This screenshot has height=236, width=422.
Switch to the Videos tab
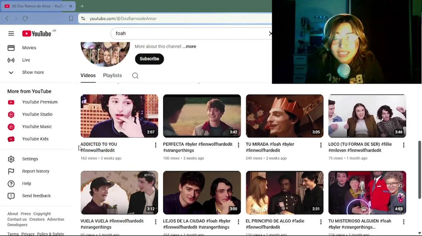pyautogui.click(x=88, y=75)
